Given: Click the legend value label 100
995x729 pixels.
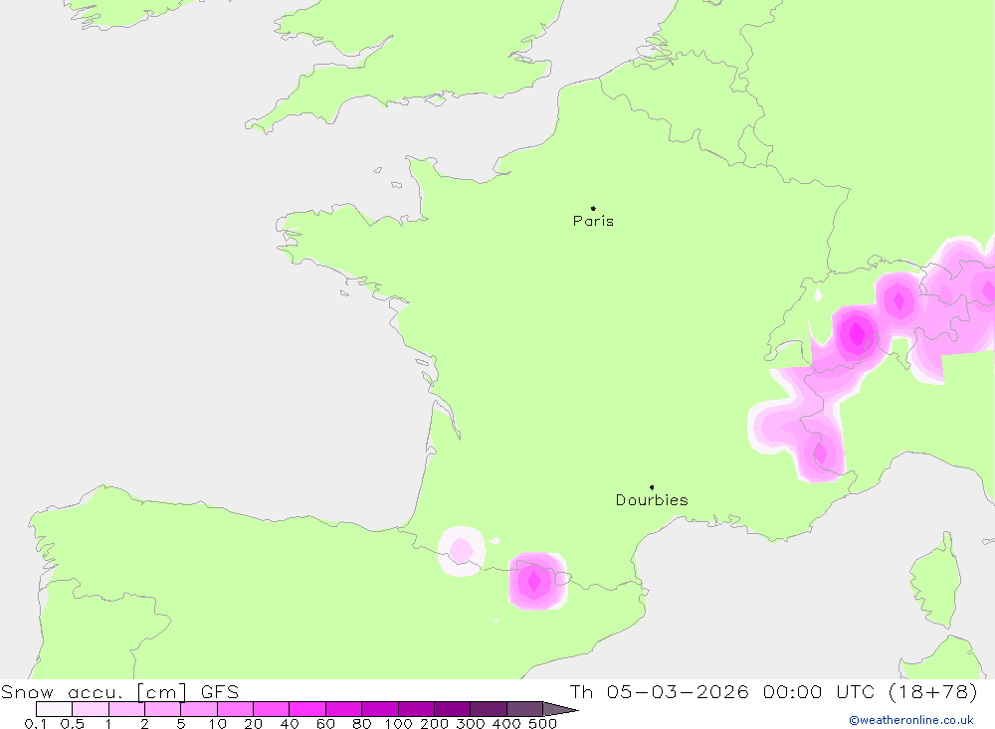Looking at the screenshot, I should (x=398, y=724).
